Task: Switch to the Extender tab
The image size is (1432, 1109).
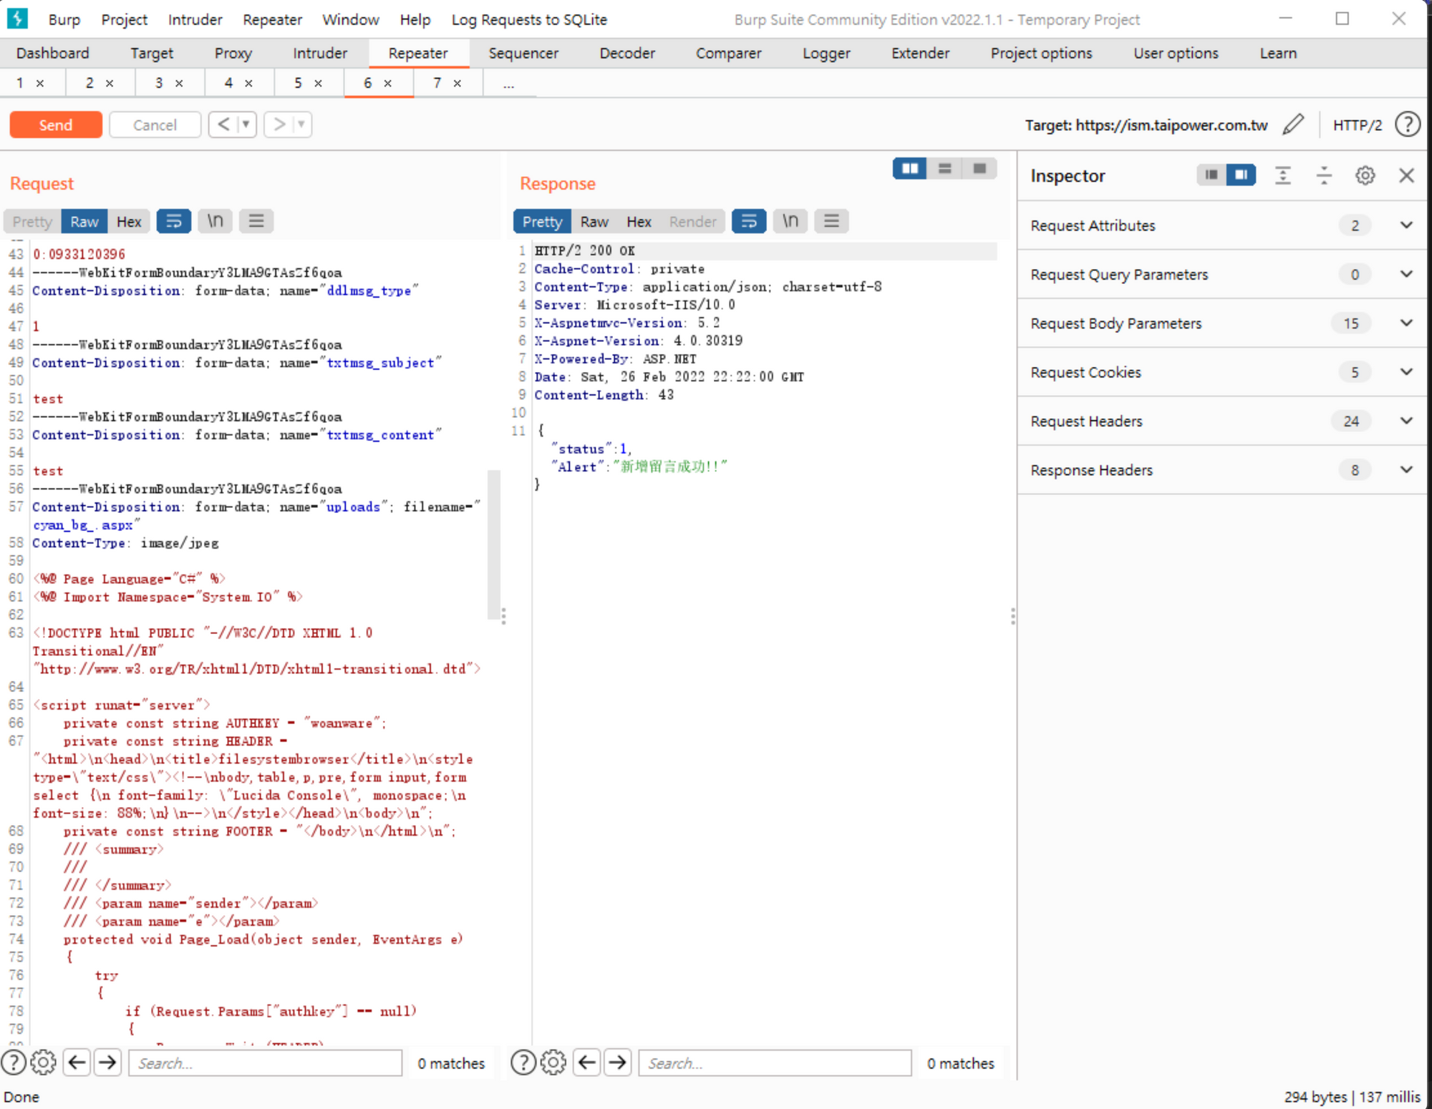Action: [x=920, y=53]
